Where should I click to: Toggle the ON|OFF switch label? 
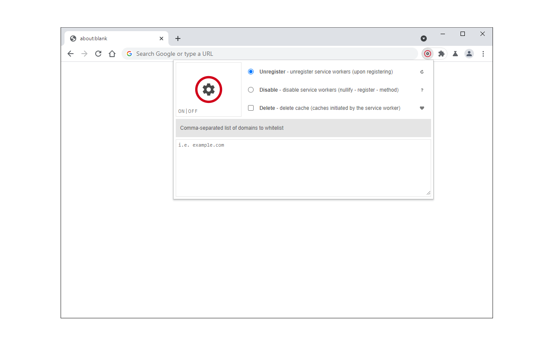(x=188, y=111)
